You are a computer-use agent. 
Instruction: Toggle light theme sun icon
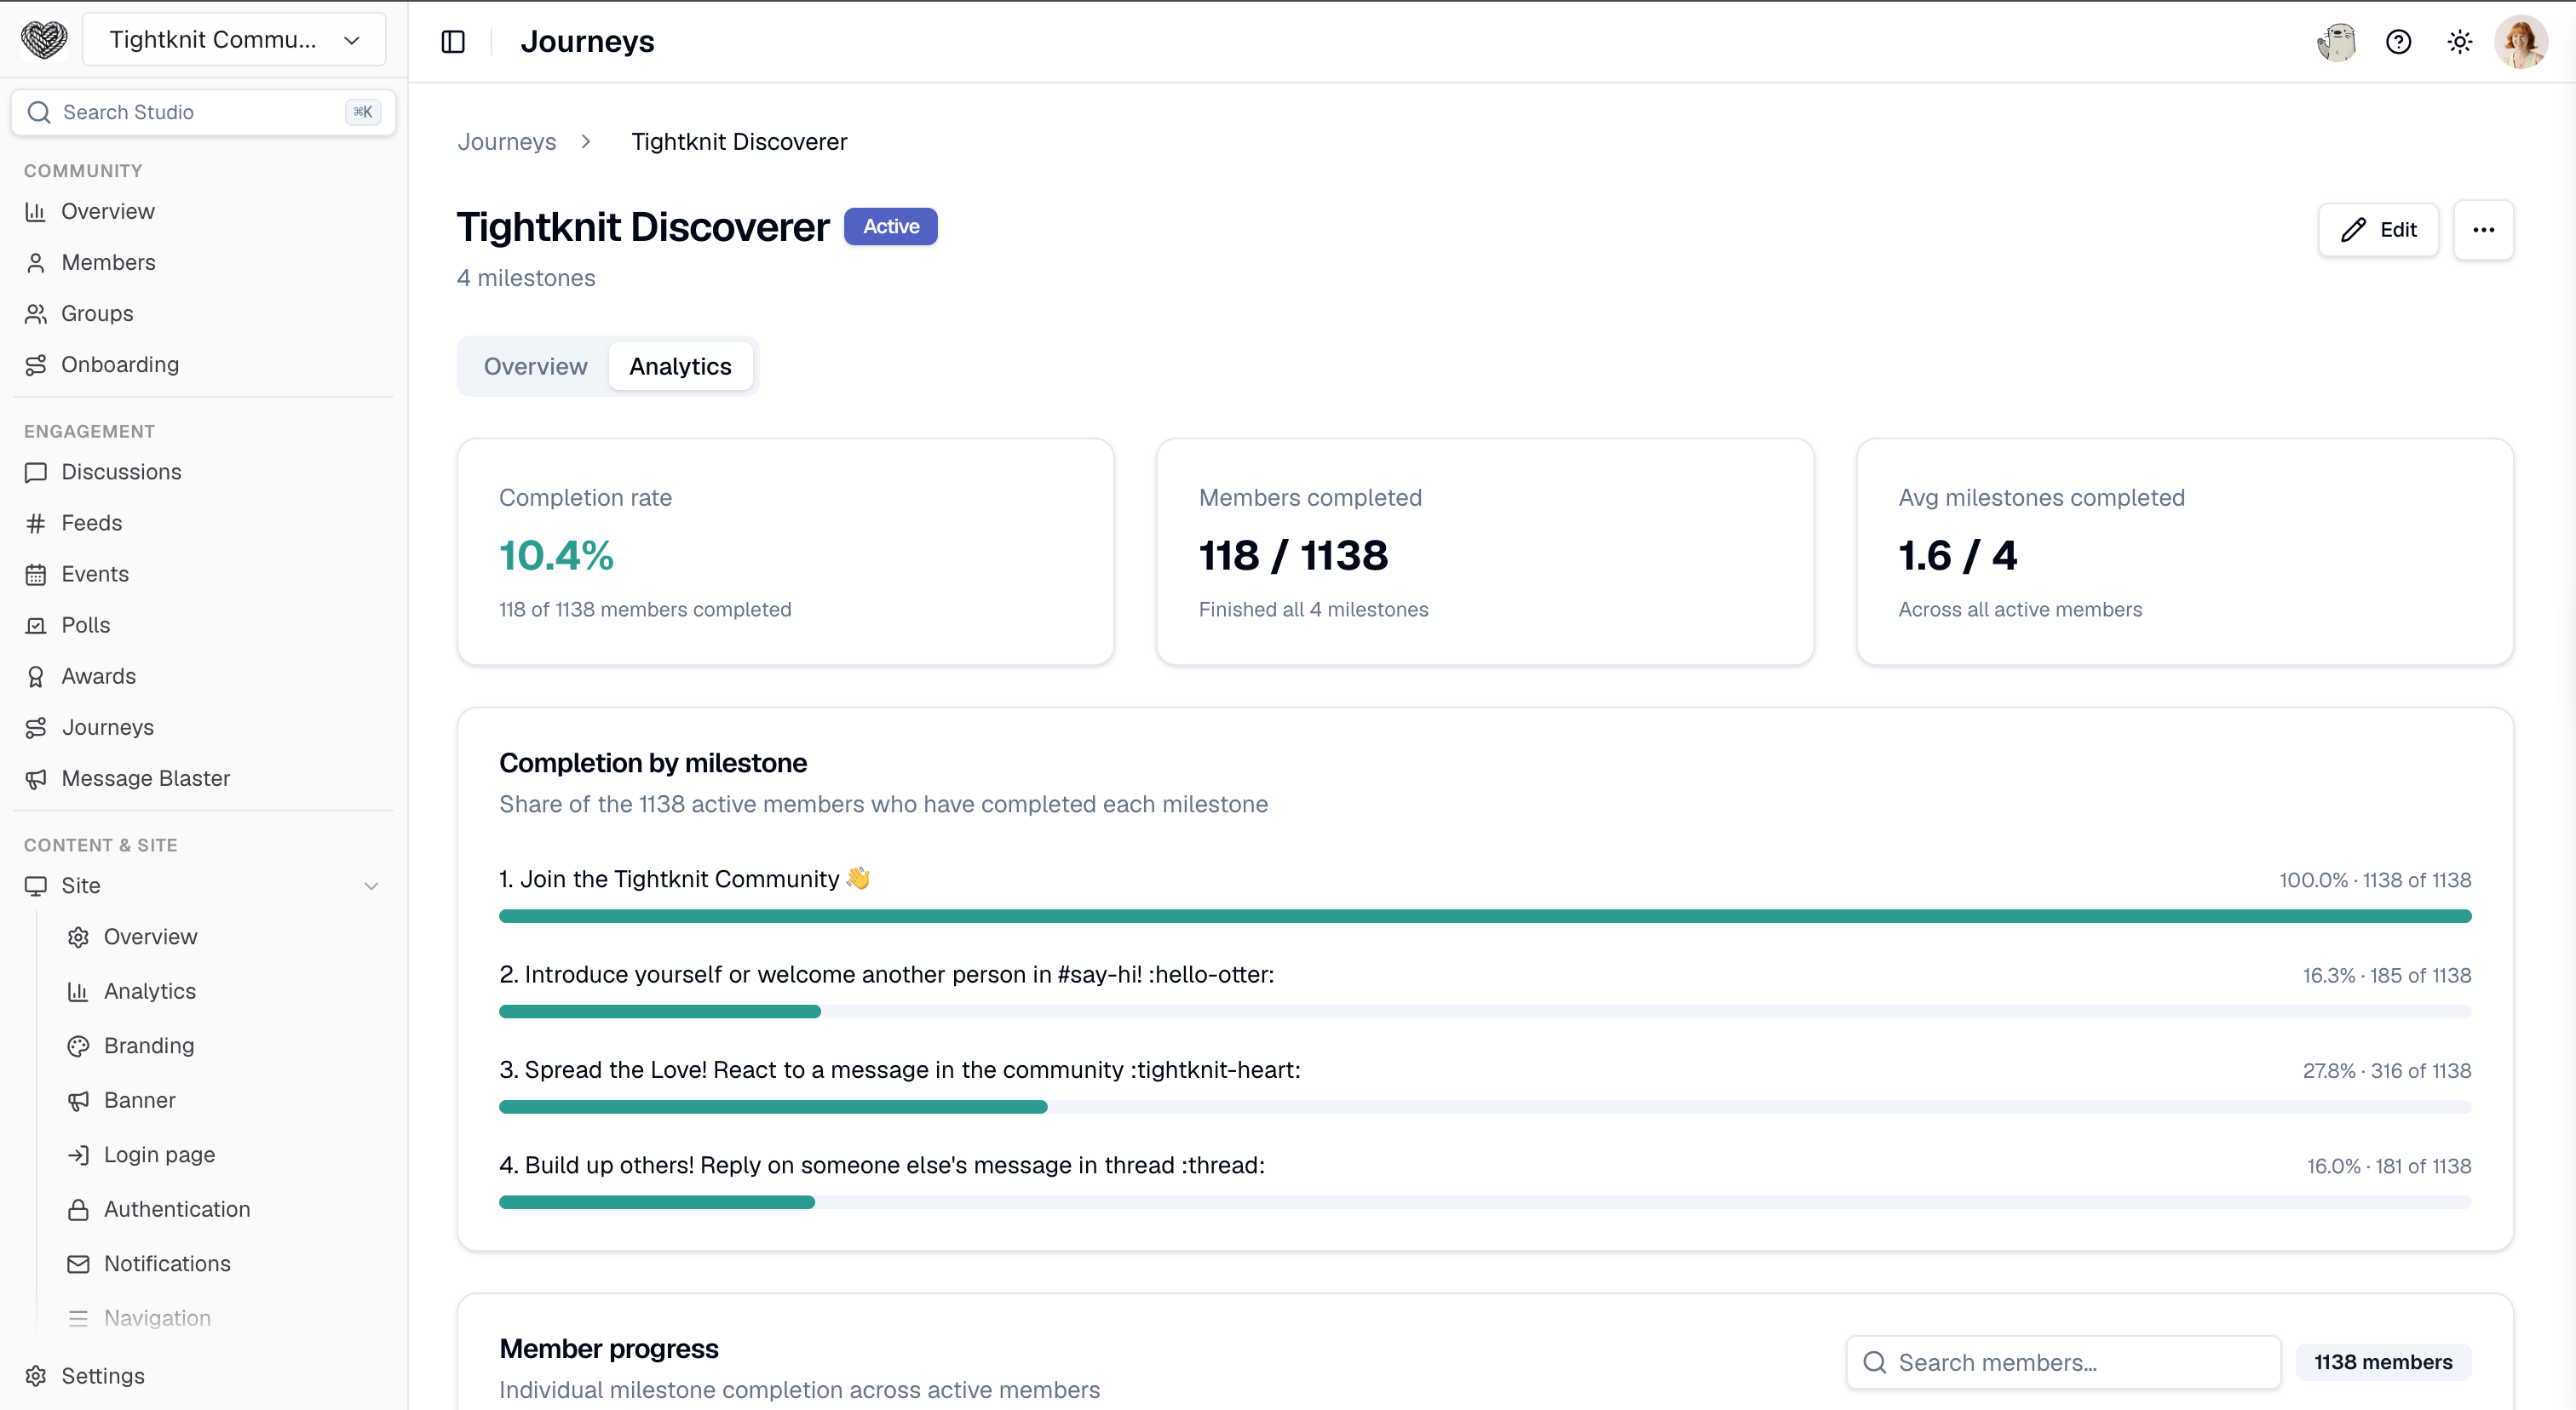pyautogui.click(x=2459, y=42)
